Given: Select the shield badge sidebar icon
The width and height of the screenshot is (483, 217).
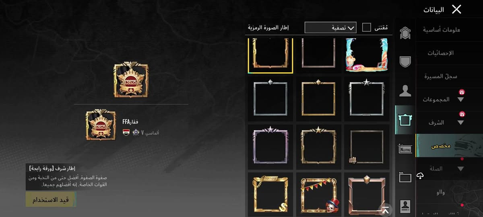Looking at the screenshot, I should point(405,62).
